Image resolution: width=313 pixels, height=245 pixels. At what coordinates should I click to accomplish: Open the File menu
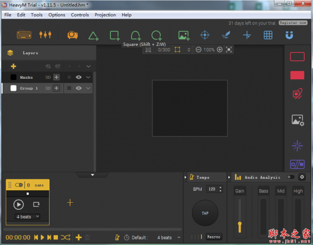click(x=8, y=15)
